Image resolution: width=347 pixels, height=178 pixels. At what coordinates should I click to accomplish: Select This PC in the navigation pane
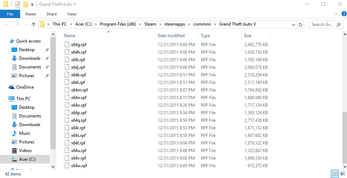tap(23, 98)
